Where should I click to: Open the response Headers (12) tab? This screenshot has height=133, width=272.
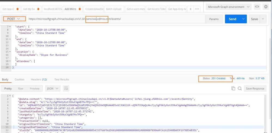point(39,80)
